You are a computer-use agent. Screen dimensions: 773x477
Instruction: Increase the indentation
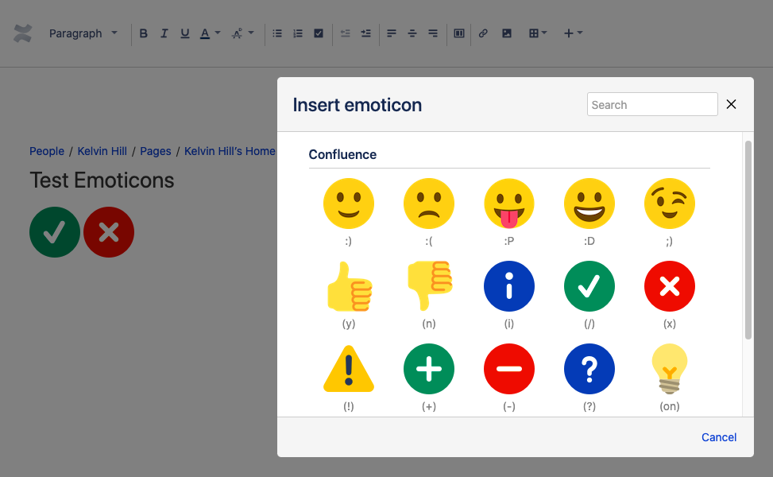coord(365,33)
